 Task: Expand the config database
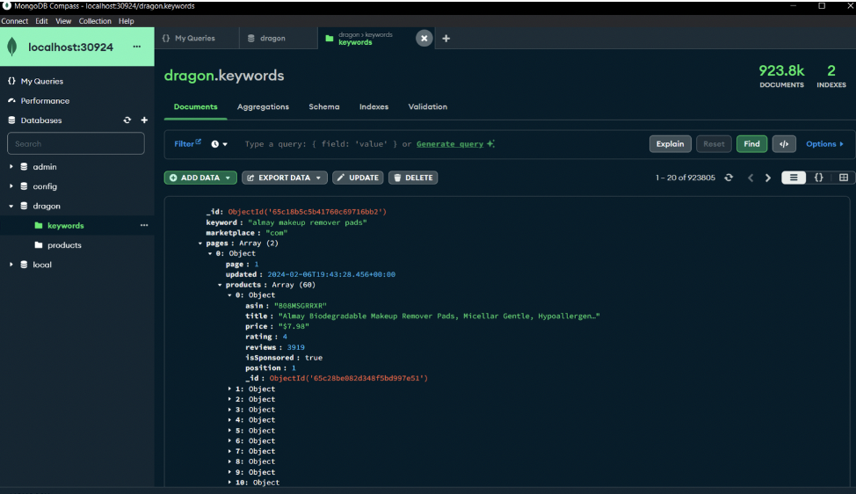click(x=11, y=186)
